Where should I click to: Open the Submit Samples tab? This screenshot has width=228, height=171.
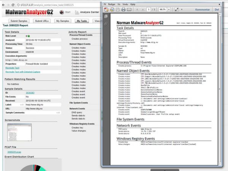(19, 21)
